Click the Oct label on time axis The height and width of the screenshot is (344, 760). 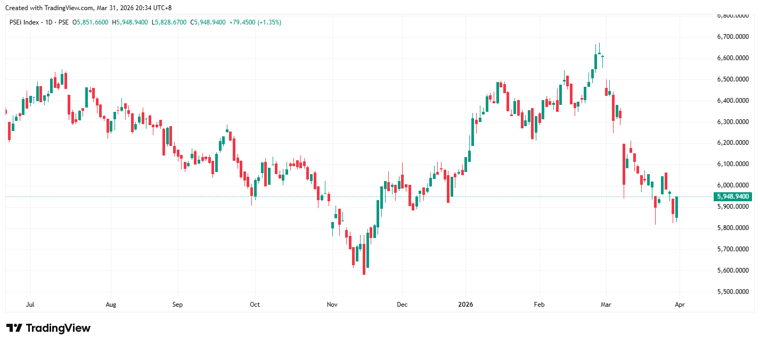(x=255, y=305)
